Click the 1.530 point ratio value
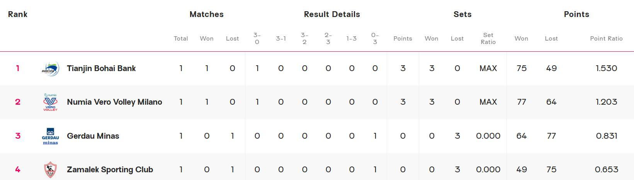Image resolution: width=634 pixels, height=180 pixels. [606, 68]
